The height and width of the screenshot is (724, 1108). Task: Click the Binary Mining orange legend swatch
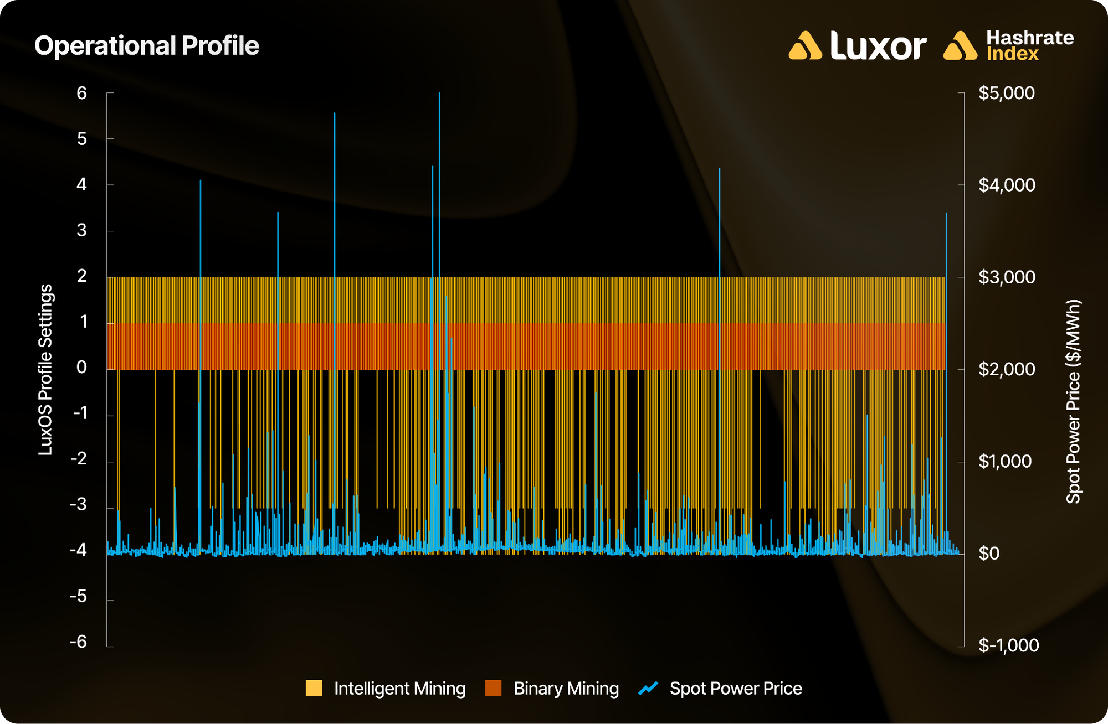[493, 688]
